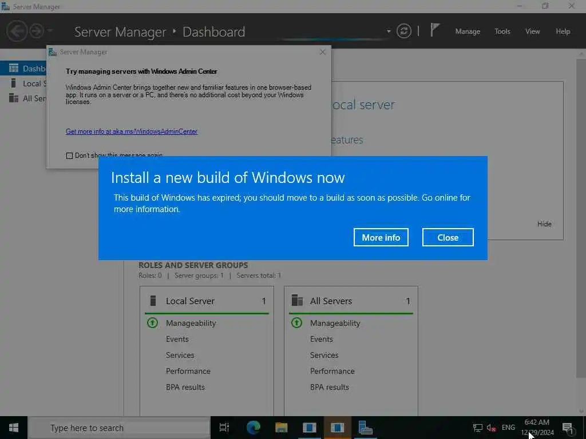Expand dropdown arrow beside refresh icon
The image size is (586, 439).
389,31
